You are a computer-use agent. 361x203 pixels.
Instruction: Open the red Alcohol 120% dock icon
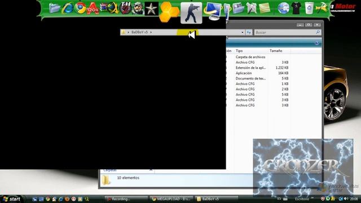[93, 8]
